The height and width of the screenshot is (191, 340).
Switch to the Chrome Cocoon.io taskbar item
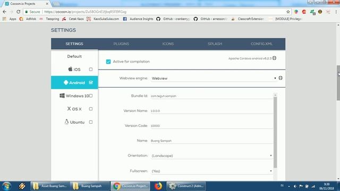pyautogui.click(x=130, y=186)
